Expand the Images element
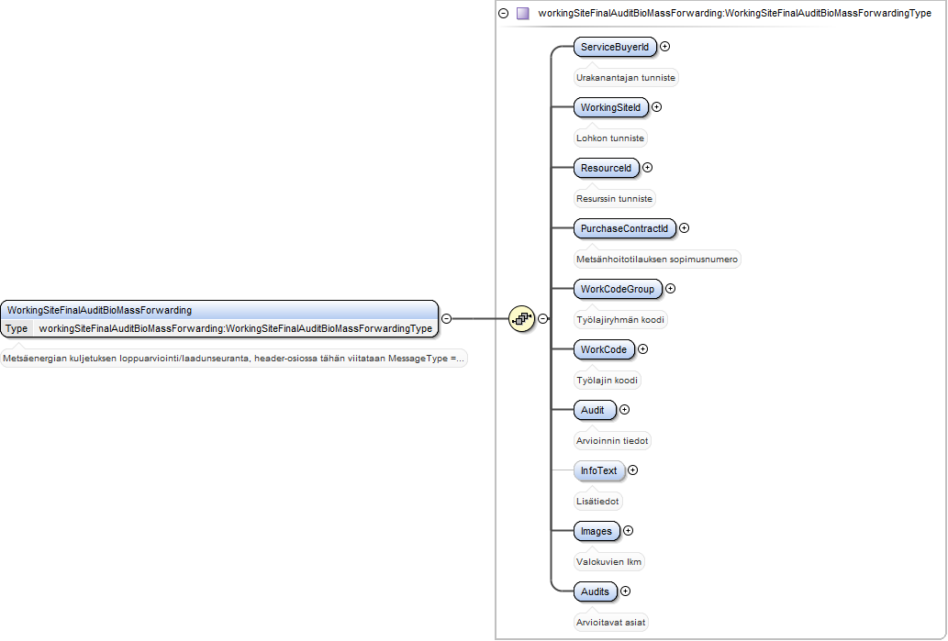 coord(628,530)
